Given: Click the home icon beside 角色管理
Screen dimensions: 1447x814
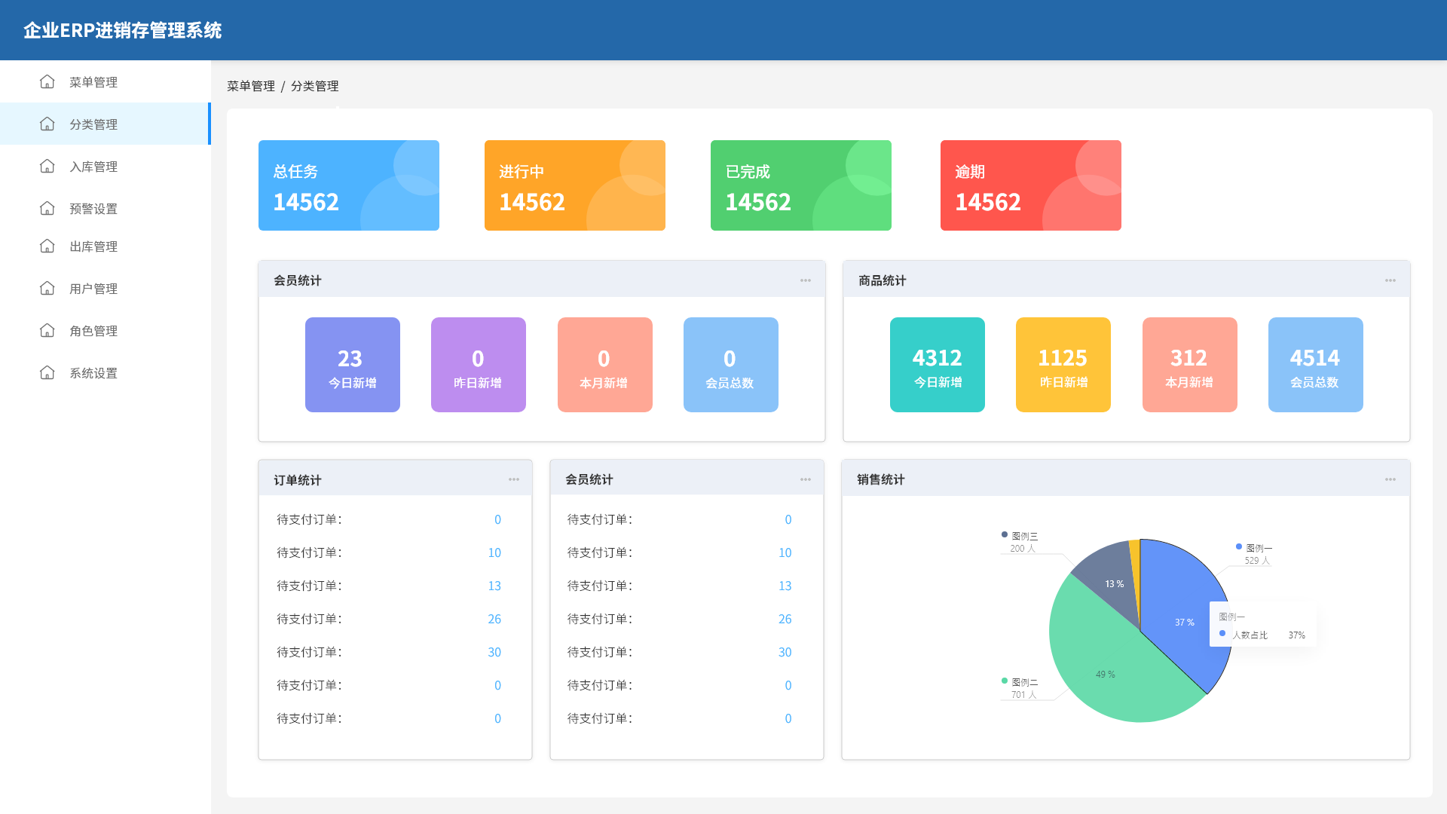Looking at the screenshot, I should tap(47, 330).
